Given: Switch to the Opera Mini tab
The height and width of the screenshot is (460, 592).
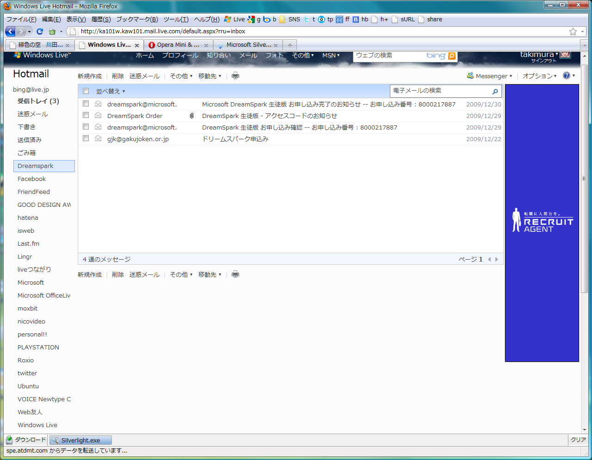Looking at the screenshot, I should coord(179,45).
